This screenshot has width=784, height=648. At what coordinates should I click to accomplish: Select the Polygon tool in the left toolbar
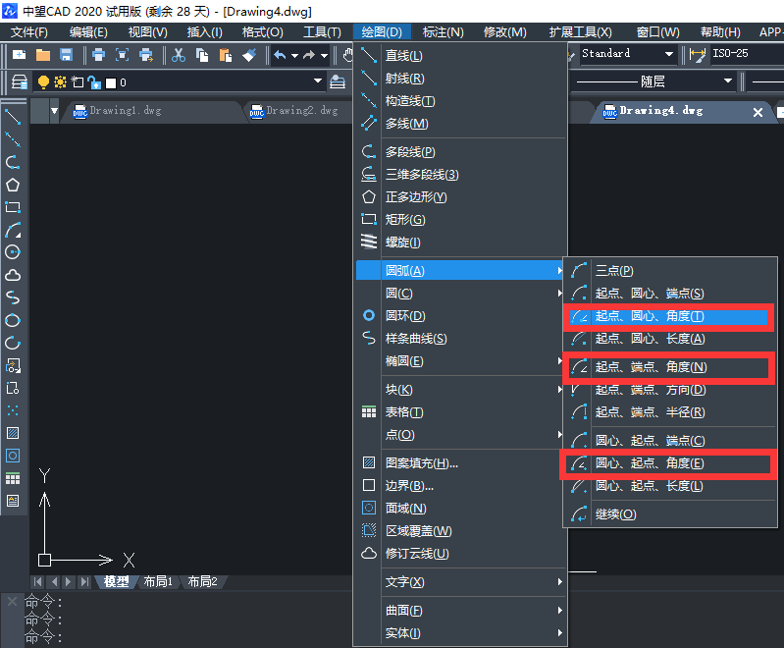(13, 185)
